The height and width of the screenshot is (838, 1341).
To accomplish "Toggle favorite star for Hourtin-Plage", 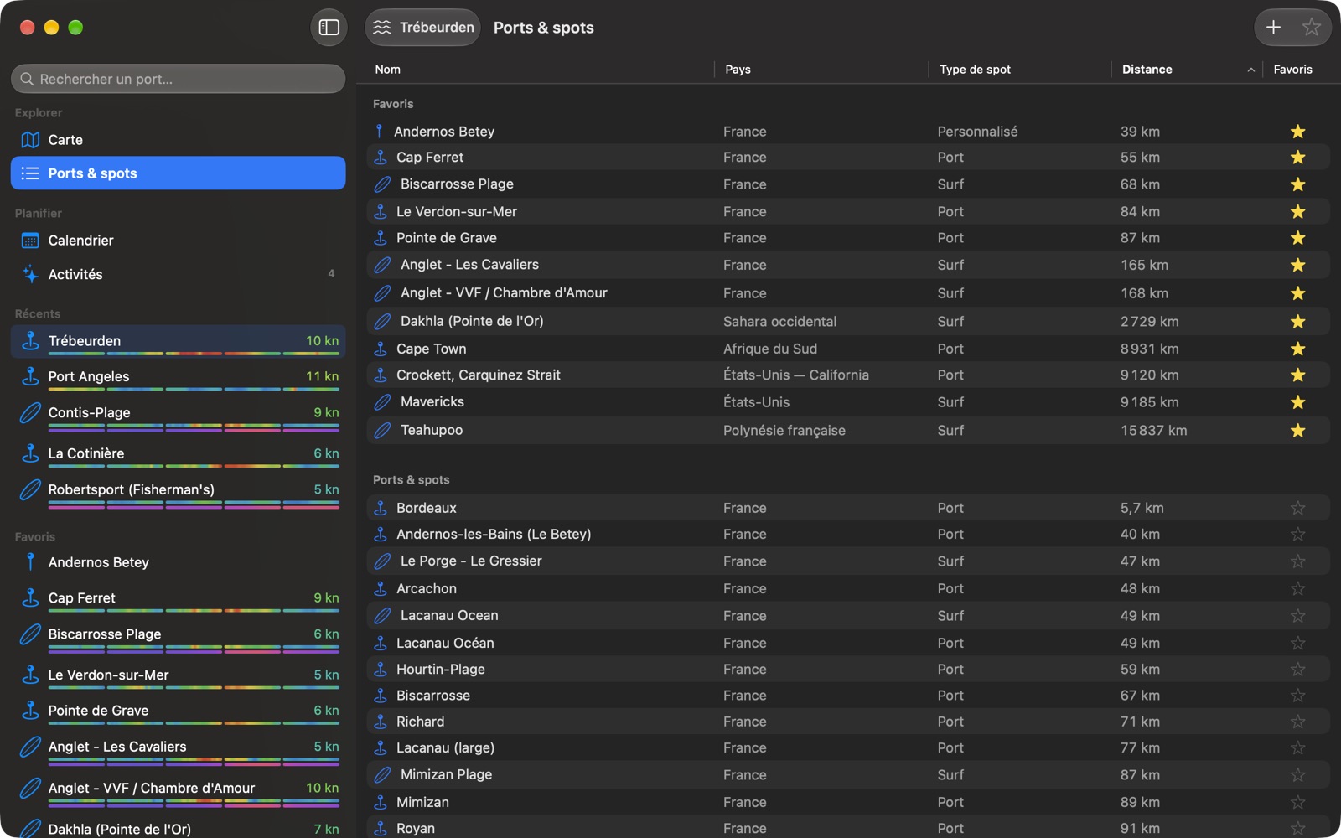I will 1297,670.
